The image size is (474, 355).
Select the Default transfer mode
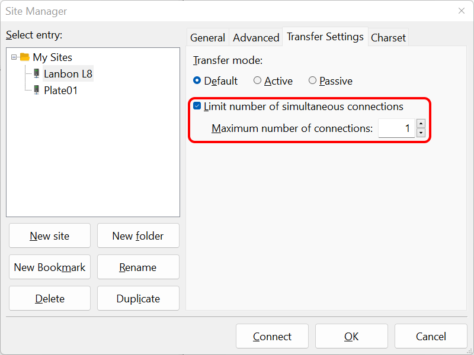(197, 80)
